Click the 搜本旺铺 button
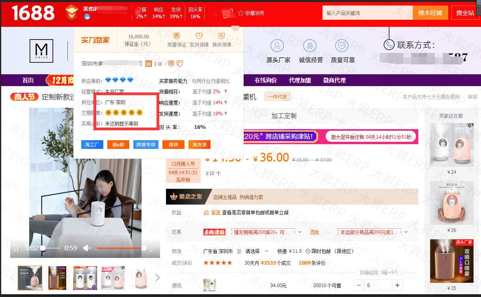 [x=430, y=13]
